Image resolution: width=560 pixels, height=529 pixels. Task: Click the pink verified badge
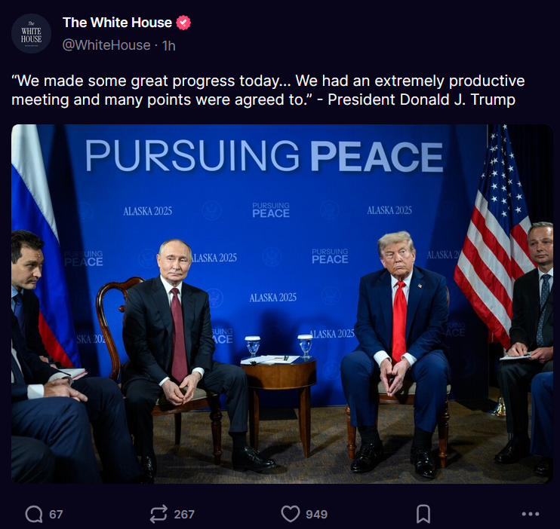pos(183,23)
